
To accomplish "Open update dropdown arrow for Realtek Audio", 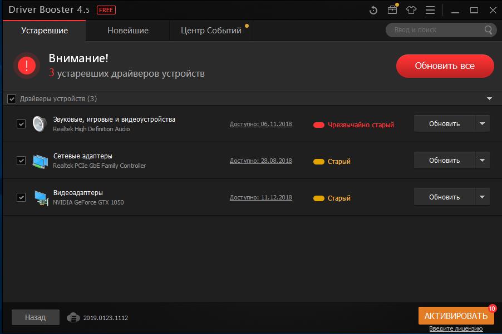I will tap(482, 124).
